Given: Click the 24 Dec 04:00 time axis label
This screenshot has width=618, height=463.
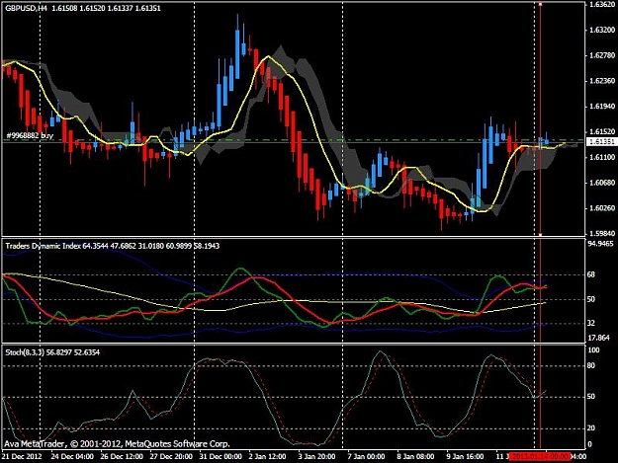Looking at the screenshot, I should (72, 457).
